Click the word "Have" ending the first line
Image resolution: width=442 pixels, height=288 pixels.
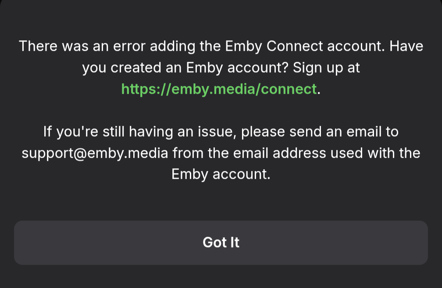click(406, 46)
